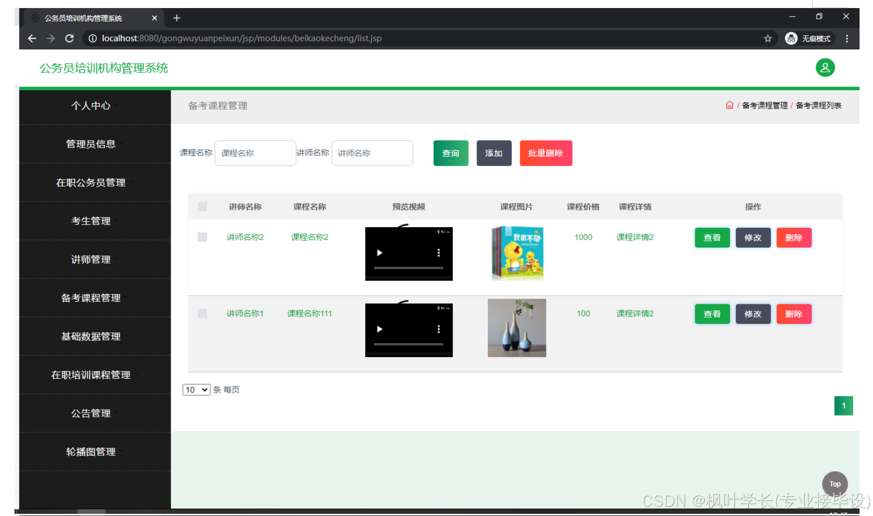Seek the progress bar of 课程名称2 video
Screen dimensions: 873x516
(409, 267)
